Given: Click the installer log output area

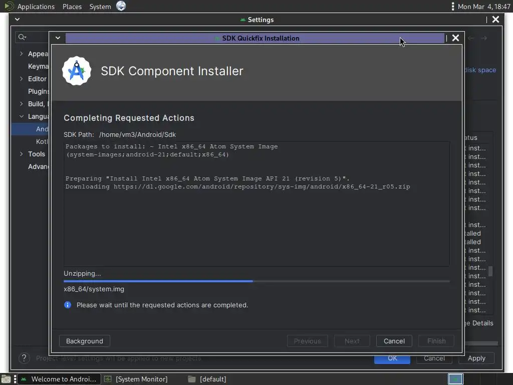Looking at the screenshot, I should click(x=256, y=204).
